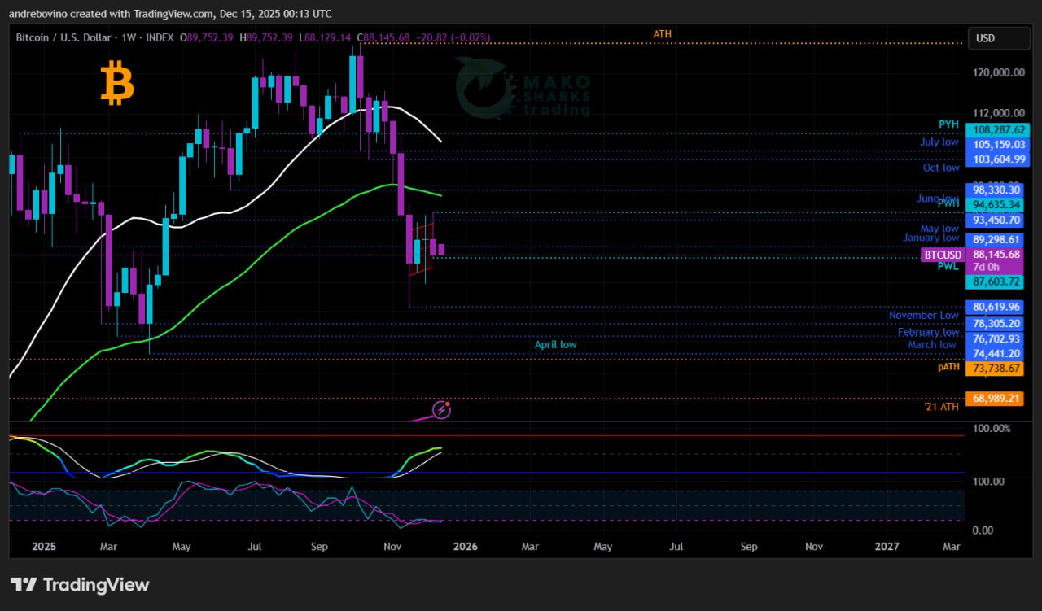
Task: Click the pink lightning bolt event icon
Action: (441, 410)
